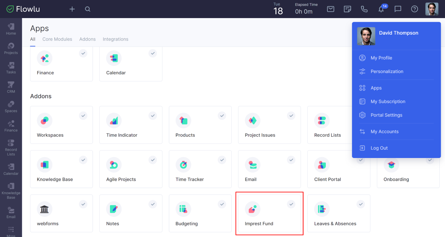Screen dimensions: 445x237
Task: Toggle the checkmark on Imprest Fund card
Action: [291, 204]
